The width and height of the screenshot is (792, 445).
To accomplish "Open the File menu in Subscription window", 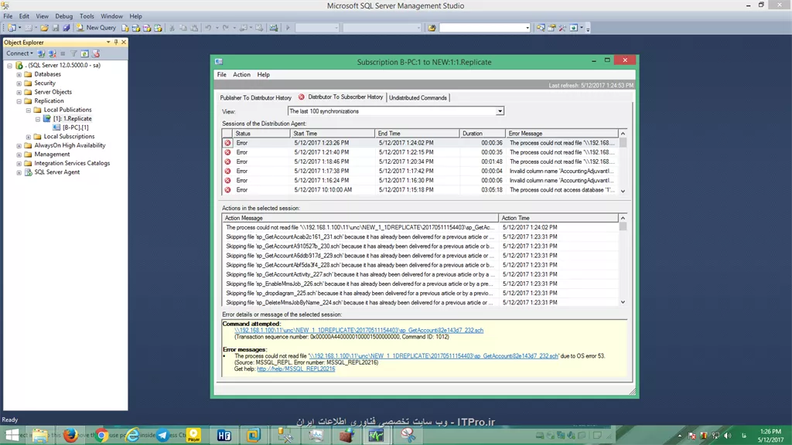I will click(x=222, y=75).
